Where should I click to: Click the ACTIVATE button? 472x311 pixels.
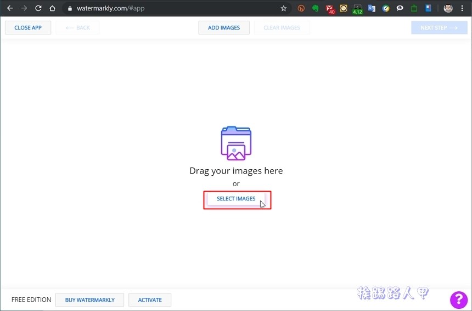point(150,300)
